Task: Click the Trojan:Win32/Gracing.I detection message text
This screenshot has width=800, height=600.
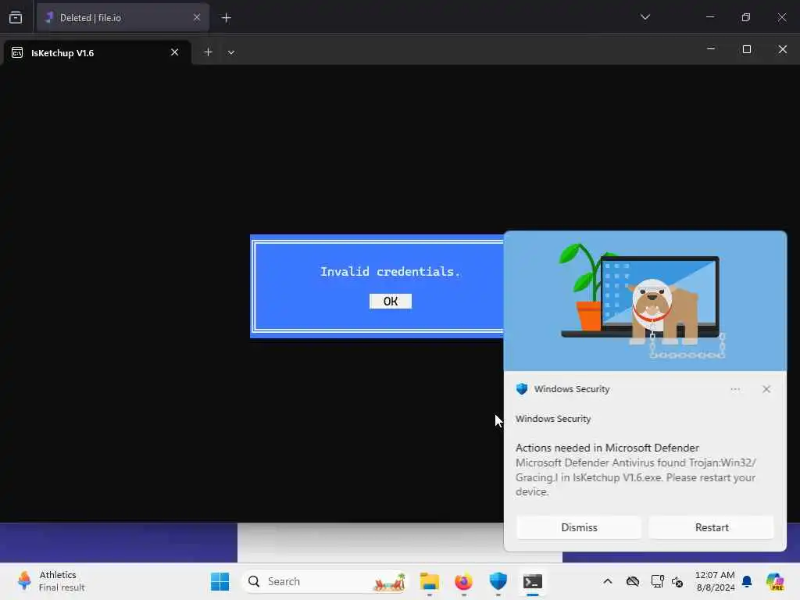Action: click(635, 477)
